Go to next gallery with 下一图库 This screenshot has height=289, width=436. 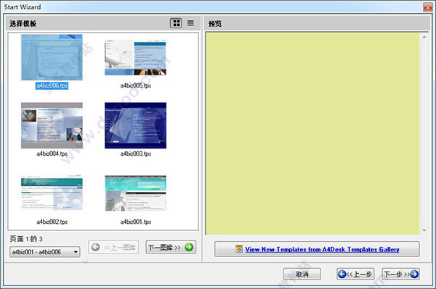[x=171, y=247]
